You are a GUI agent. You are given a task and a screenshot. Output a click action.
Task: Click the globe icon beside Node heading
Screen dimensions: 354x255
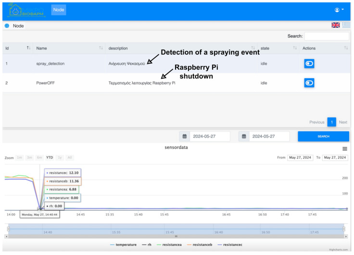point(7,26)
